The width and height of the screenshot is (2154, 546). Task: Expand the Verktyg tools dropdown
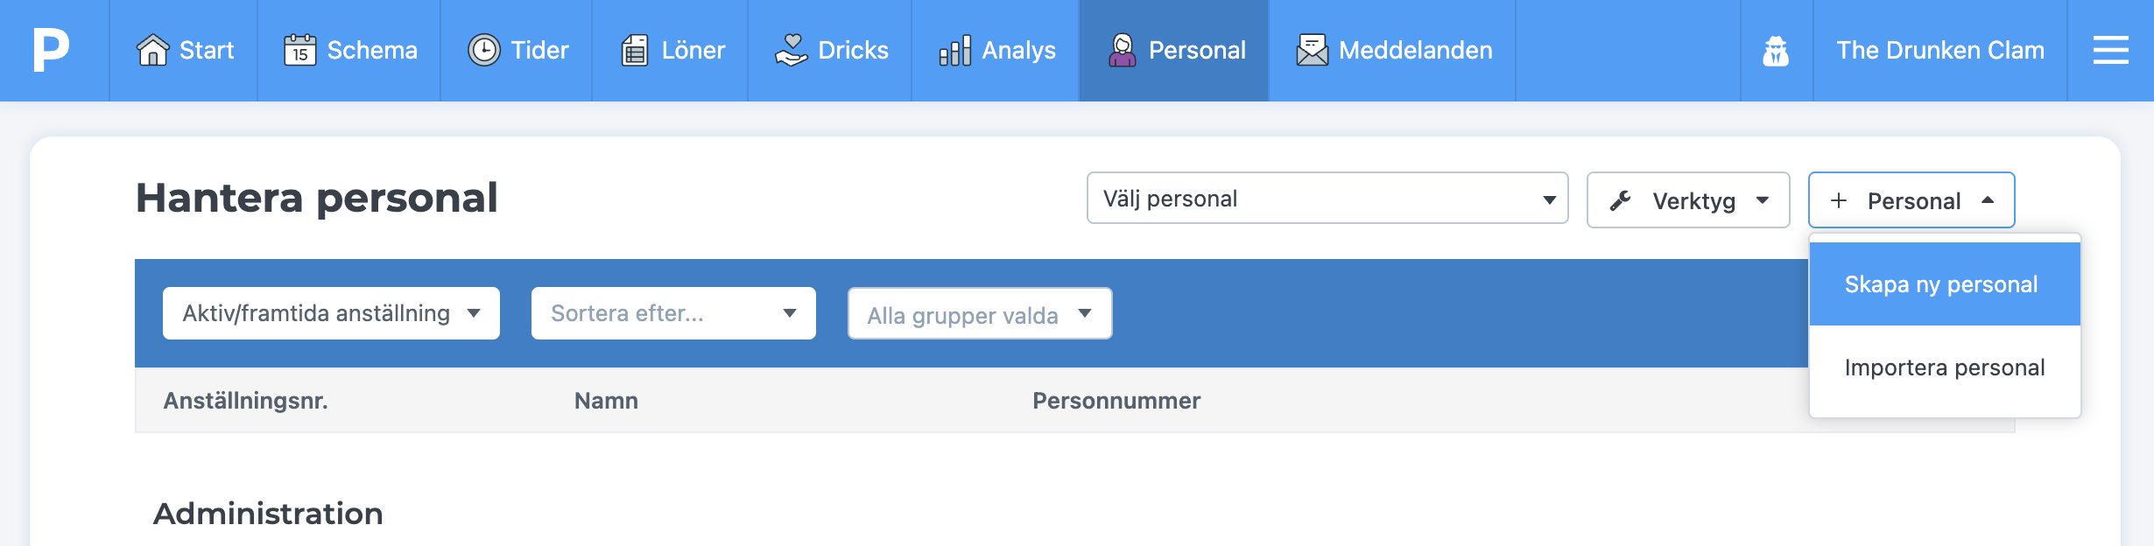coord(1688,200)
